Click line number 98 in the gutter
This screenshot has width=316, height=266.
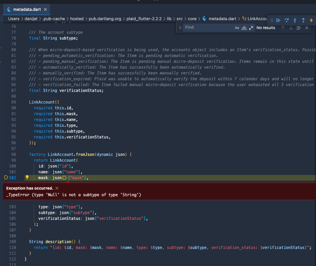[14, 155]
